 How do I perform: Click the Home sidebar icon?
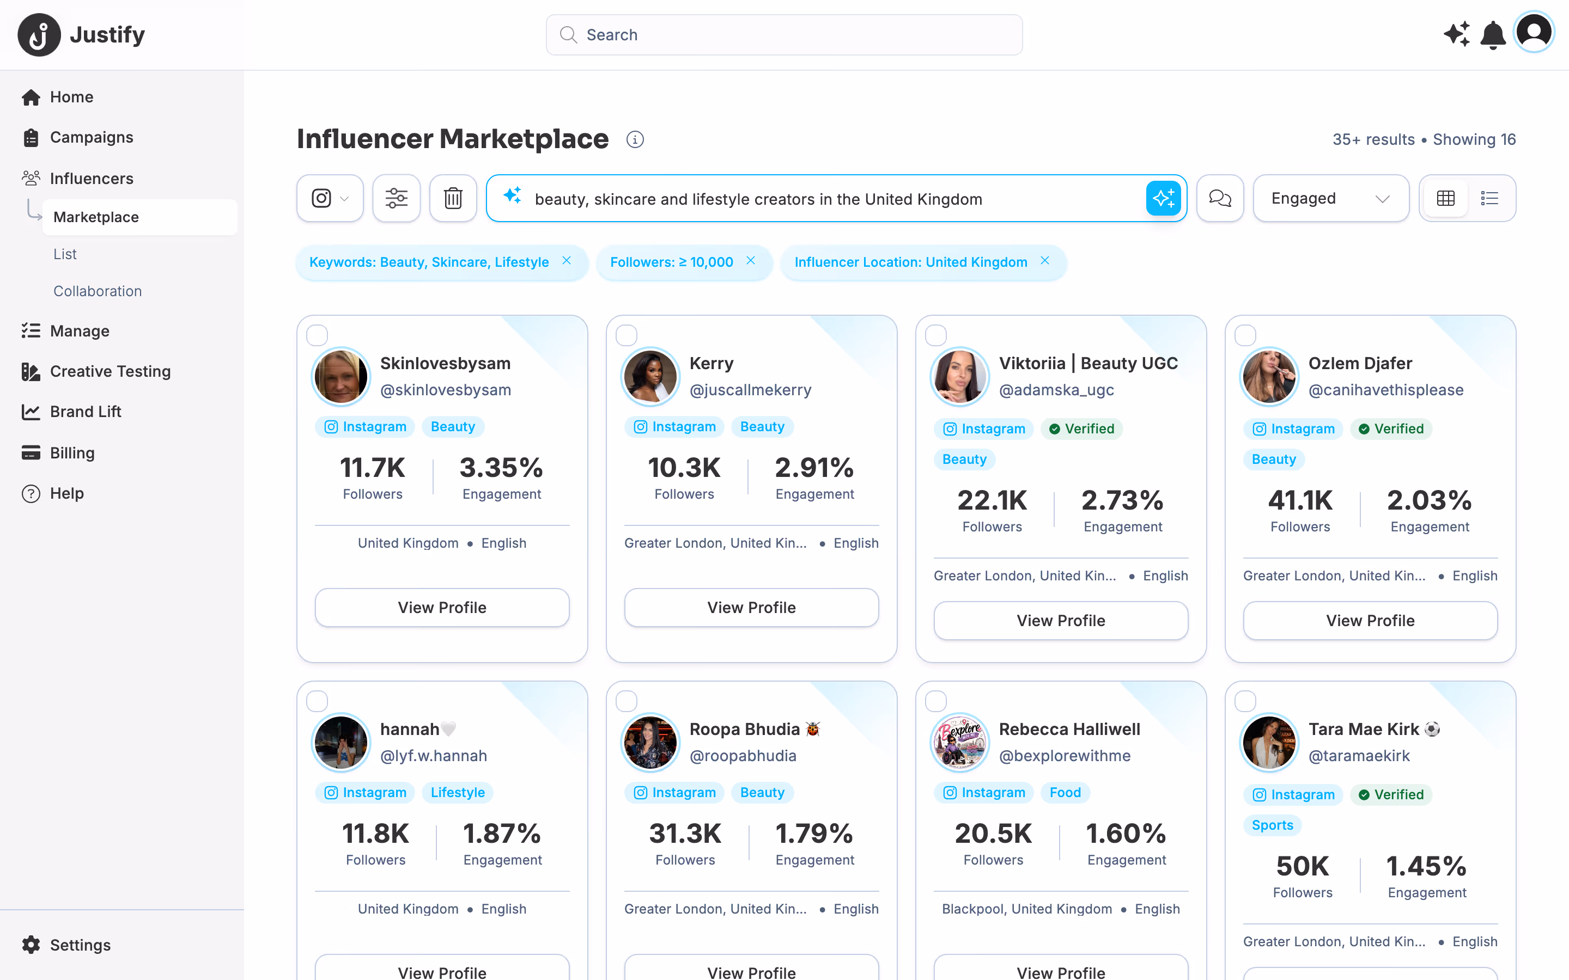point(31,97)
